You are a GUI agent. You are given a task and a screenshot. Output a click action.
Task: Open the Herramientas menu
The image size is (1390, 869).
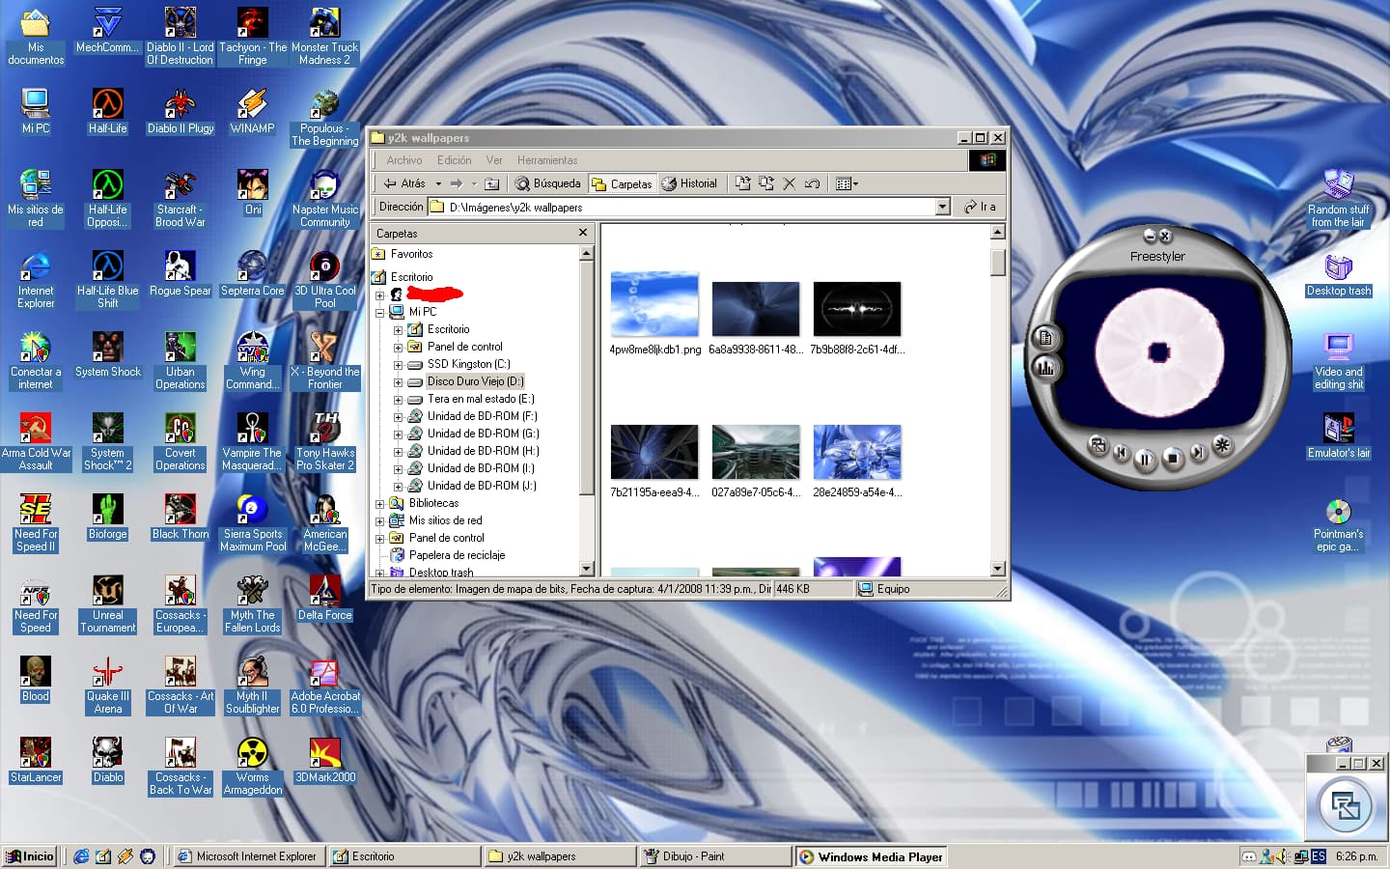coord(546,160)
